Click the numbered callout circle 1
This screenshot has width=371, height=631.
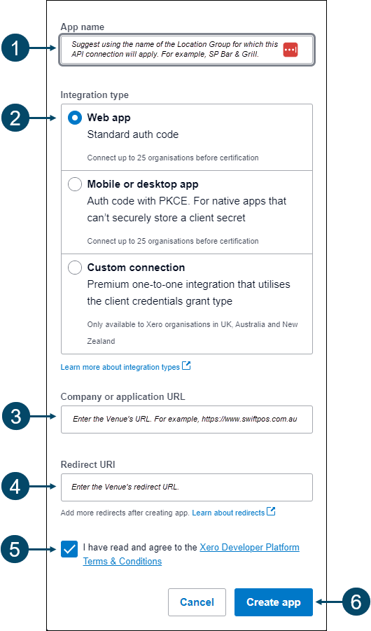[x=15, y=49]
